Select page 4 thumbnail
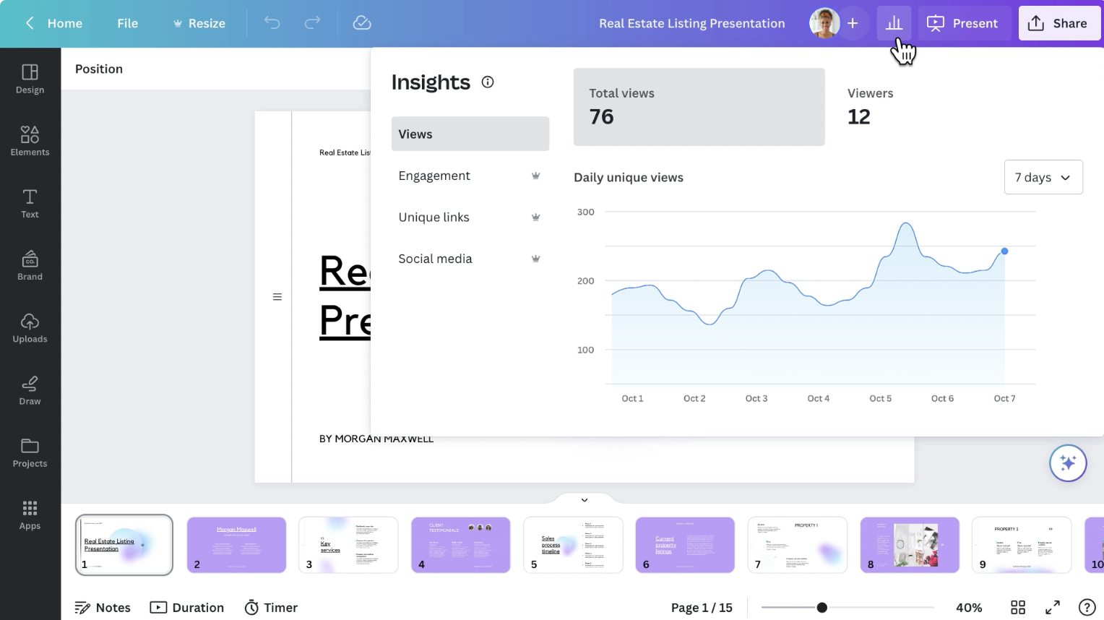 (x=460, y=545)
